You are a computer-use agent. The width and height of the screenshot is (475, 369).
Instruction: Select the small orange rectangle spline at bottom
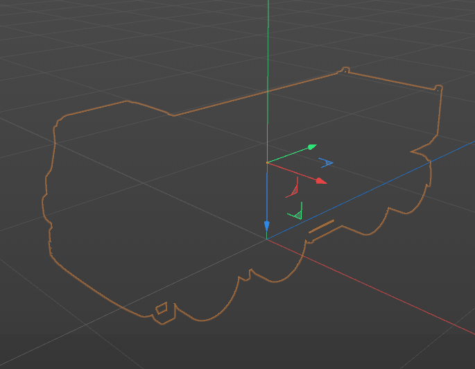click(162, 309)
